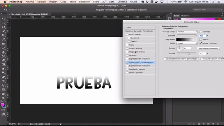
Task: Select the Rectangular Marquee tool
Action: [x=3, y=23]
